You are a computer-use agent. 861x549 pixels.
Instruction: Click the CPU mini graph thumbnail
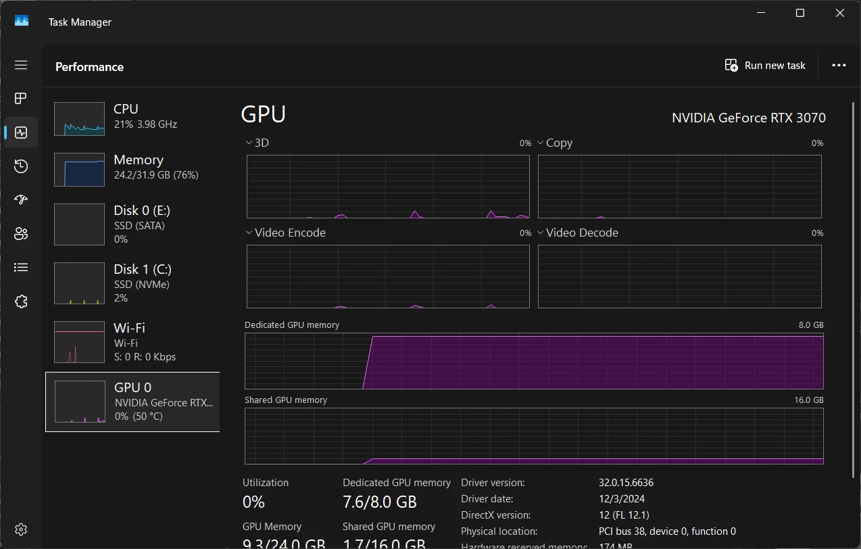coord(80,119)
